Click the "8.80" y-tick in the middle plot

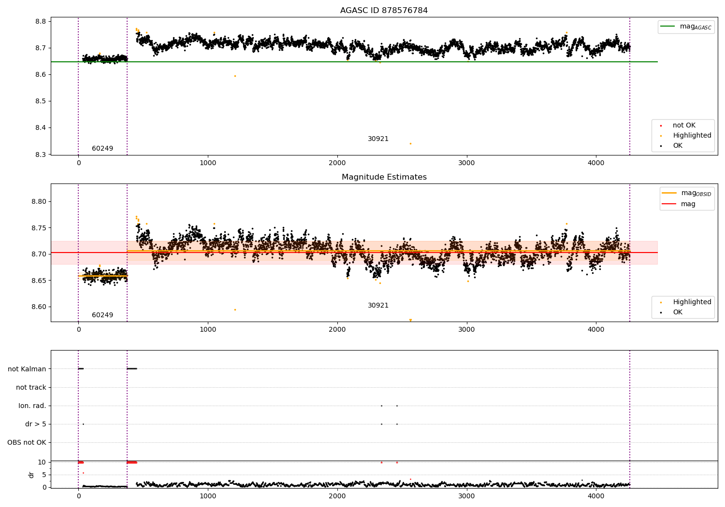pyautogui.click(x=39, y=201)
